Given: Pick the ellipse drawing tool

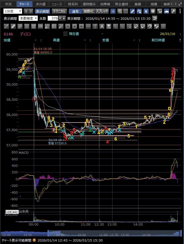Looking at the screenshot, I should [x=75, y=26].
